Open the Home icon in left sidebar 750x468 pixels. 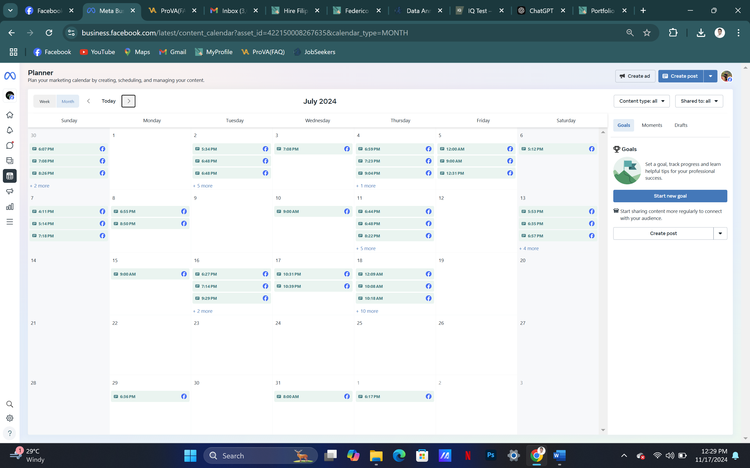[x=10, y=115]
